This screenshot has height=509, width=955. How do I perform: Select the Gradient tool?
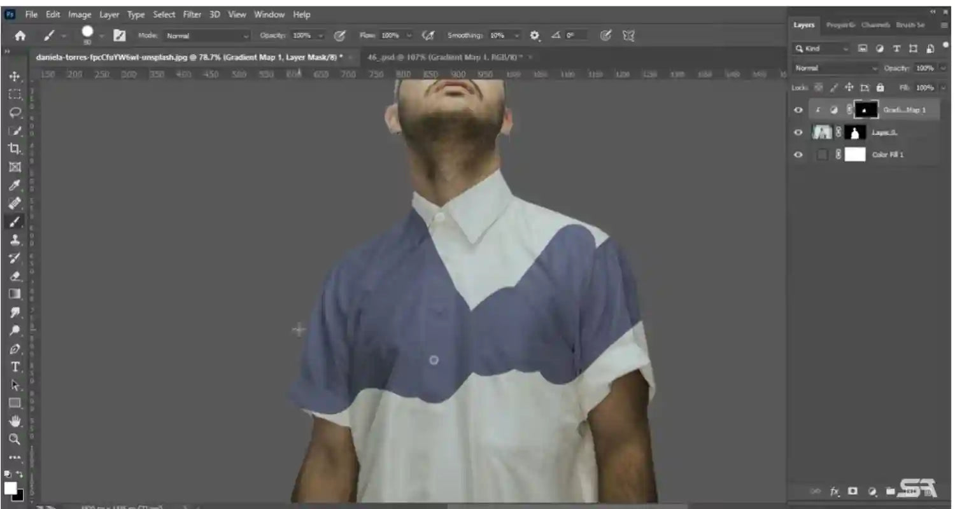click(x=15, y=294)
